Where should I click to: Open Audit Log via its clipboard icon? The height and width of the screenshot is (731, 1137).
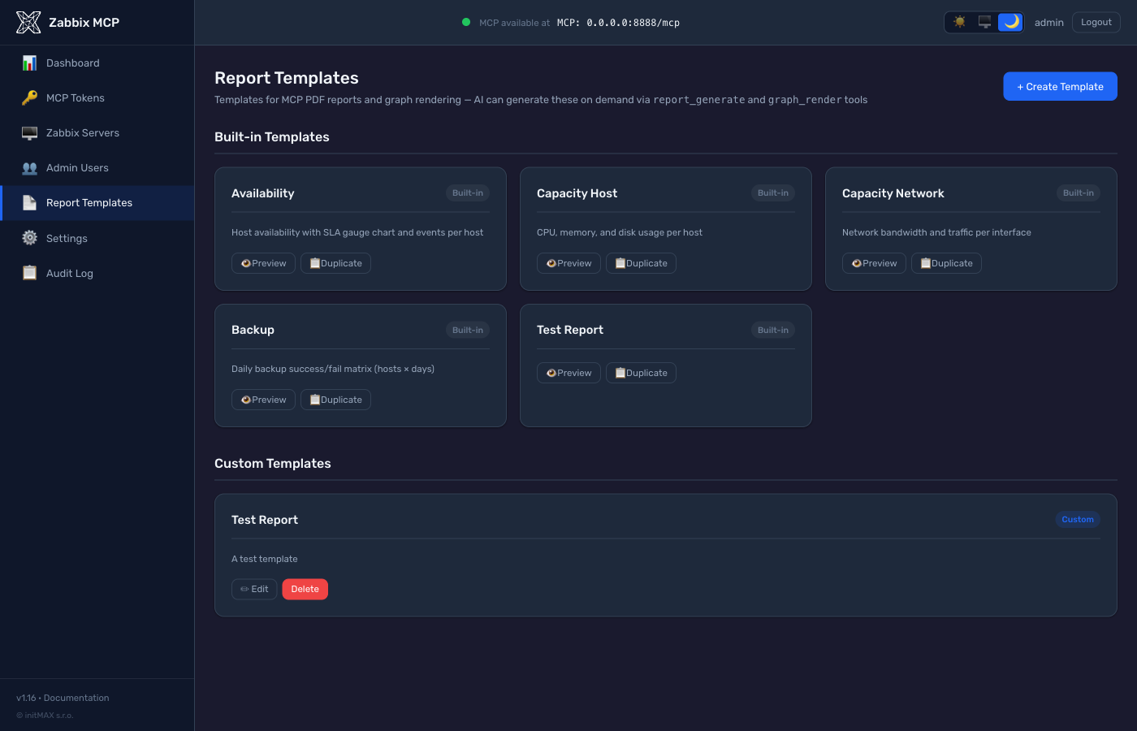click(x=30, y=273)
